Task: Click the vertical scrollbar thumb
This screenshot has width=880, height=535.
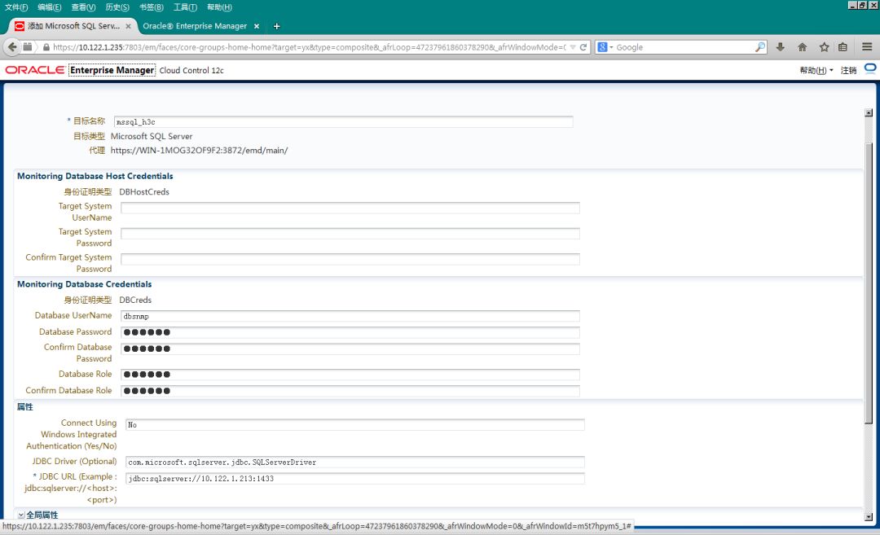Action: coord(869,283)
